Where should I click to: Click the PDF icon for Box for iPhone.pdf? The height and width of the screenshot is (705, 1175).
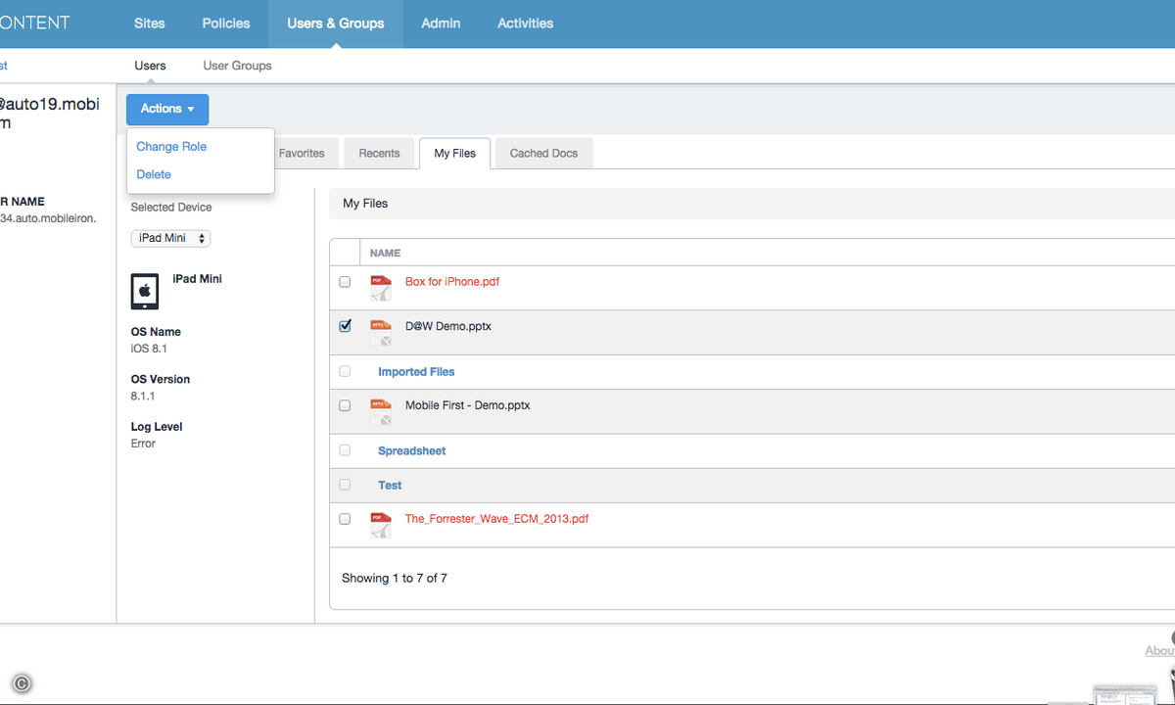point(381,288)
